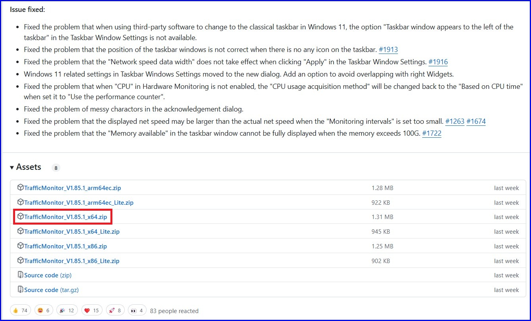
Task: Open issue link #1674
Action: tap(476, 121)
